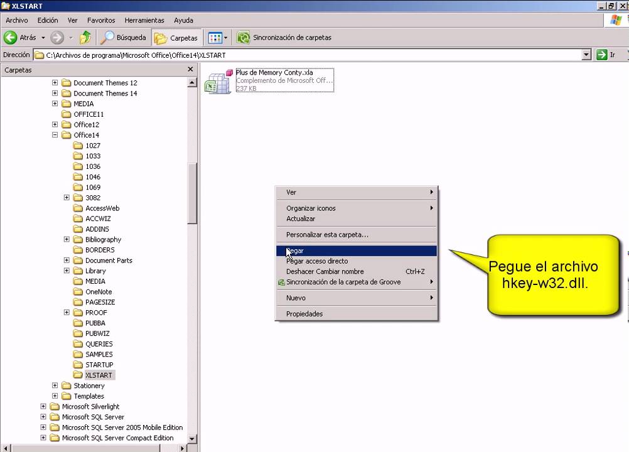
Task: Open the address bar dropdown arrow
Action: click(586, 55)
